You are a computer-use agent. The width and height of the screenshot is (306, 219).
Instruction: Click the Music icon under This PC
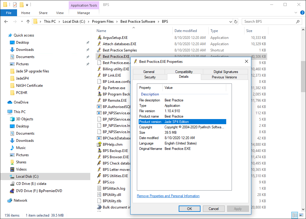coord(12,148)
